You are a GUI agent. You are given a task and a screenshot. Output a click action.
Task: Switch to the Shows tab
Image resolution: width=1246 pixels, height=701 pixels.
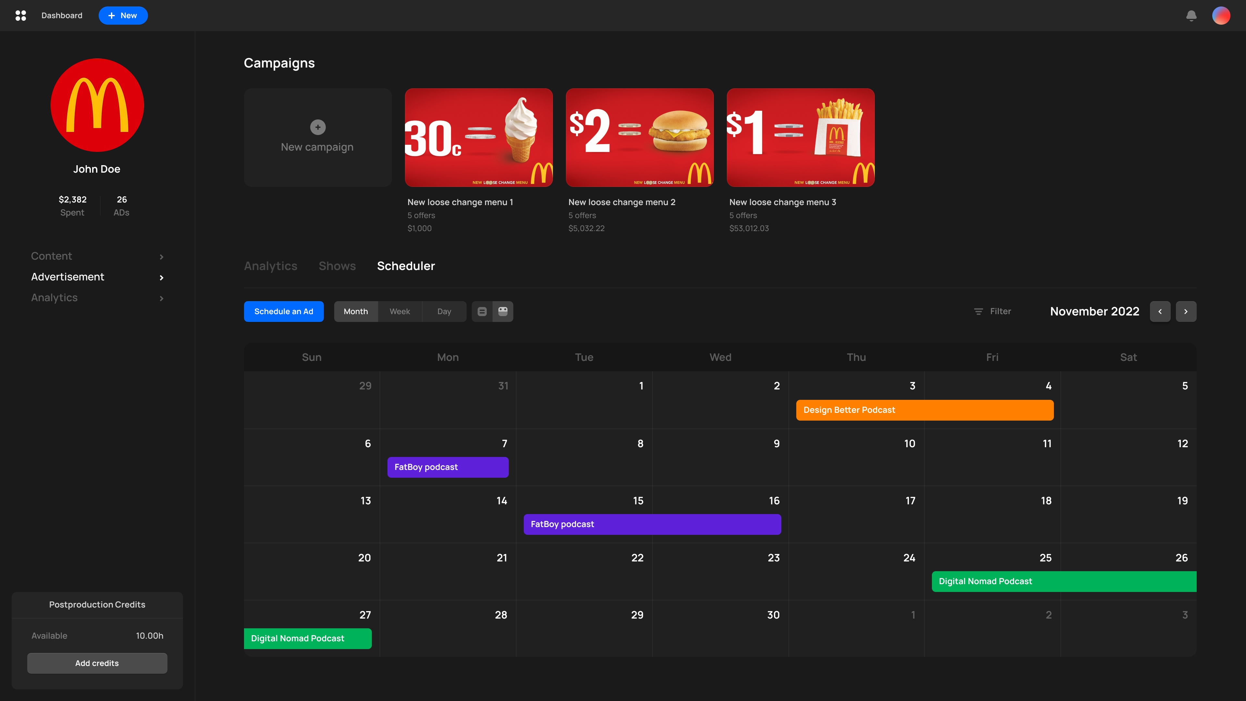point(337,266)
